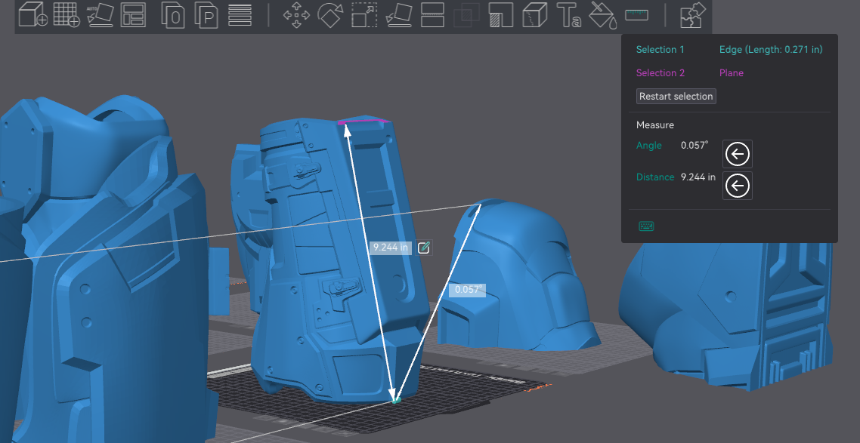Select the Rotate tool

point(330,15)
